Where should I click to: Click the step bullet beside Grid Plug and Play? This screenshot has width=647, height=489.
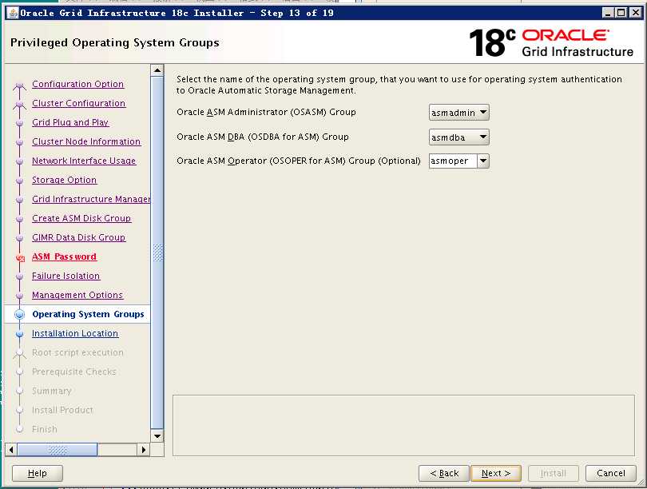pyautogui.click(x=19, y=122)
